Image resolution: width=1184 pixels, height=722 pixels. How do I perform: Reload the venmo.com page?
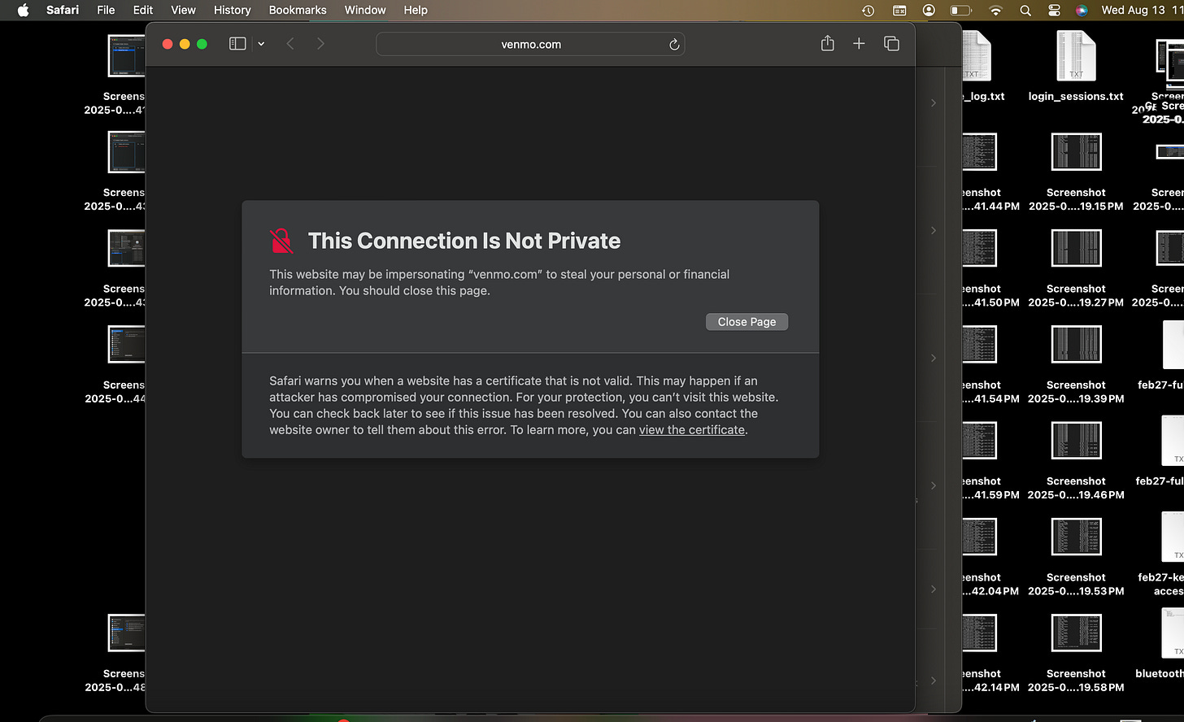[x=674, y=45]
